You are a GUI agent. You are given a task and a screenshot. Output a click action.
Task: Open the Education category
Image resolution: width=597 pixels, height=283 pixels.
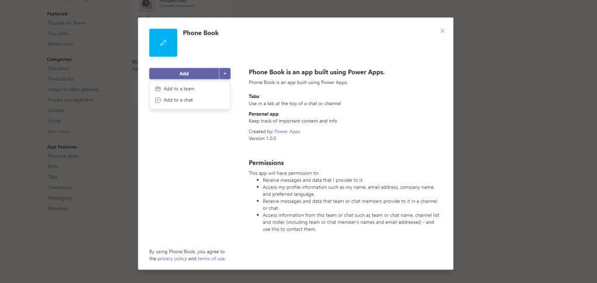tap(58, 68)
